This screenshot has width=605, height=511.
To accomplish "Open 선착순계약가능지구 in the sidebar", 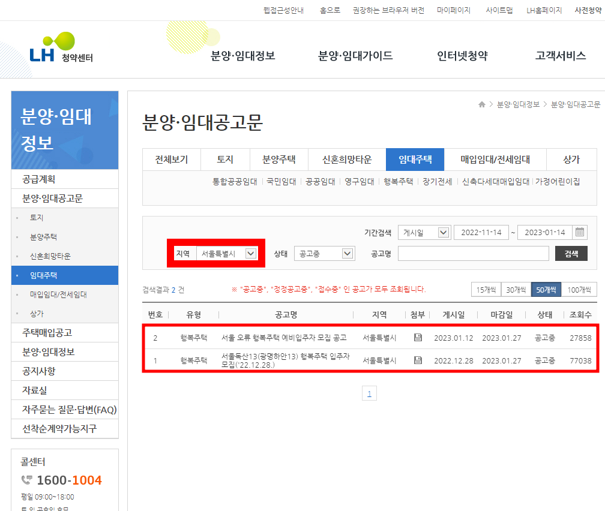I will click(x=65, y=428).
